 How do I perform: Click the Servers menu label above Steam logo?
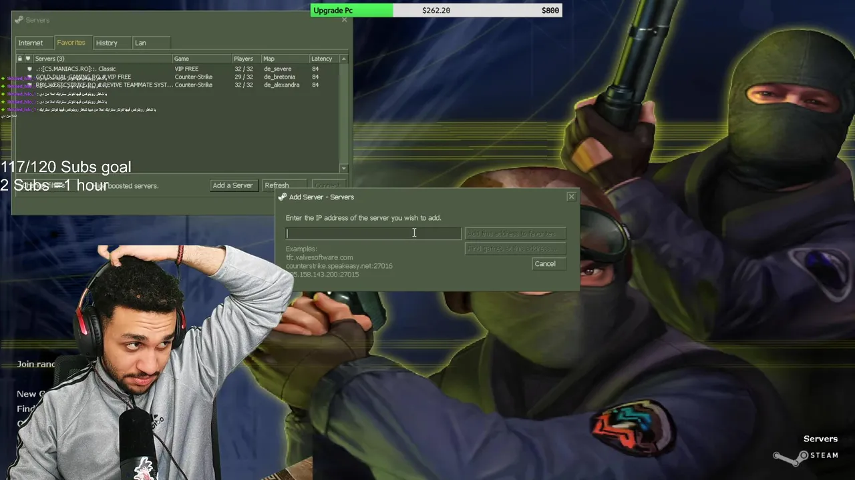coord(820,439)
